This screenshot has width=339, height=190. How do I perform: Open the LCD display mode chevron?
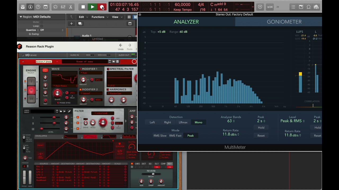253,7
